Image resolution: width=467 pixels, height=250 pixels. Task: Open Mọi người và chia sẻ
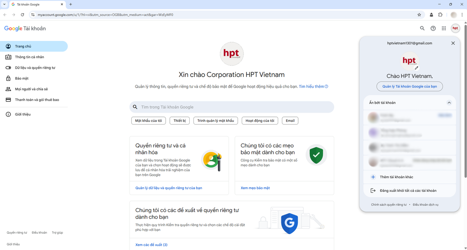34,89
